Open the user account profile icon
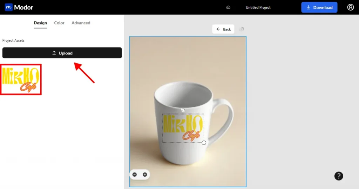The height and width of the screenshot is (189, 359). click(350, 7)
